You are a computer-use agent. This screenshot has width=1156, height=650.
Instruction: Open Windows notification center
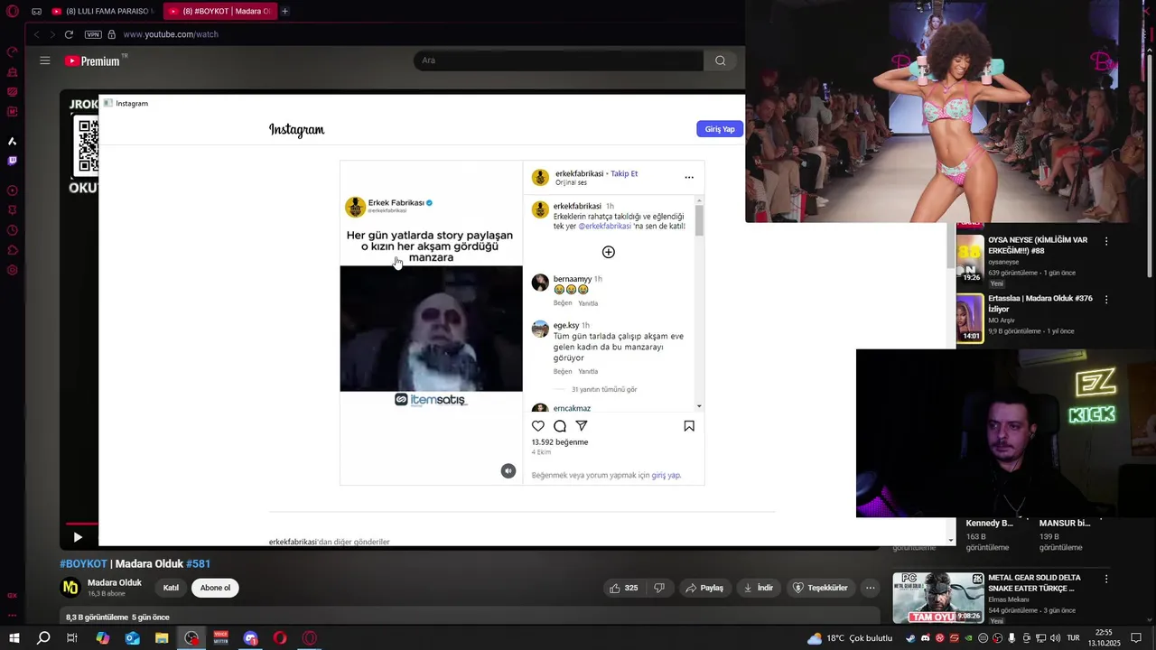pyautogui.click(x=1136, y=638)
